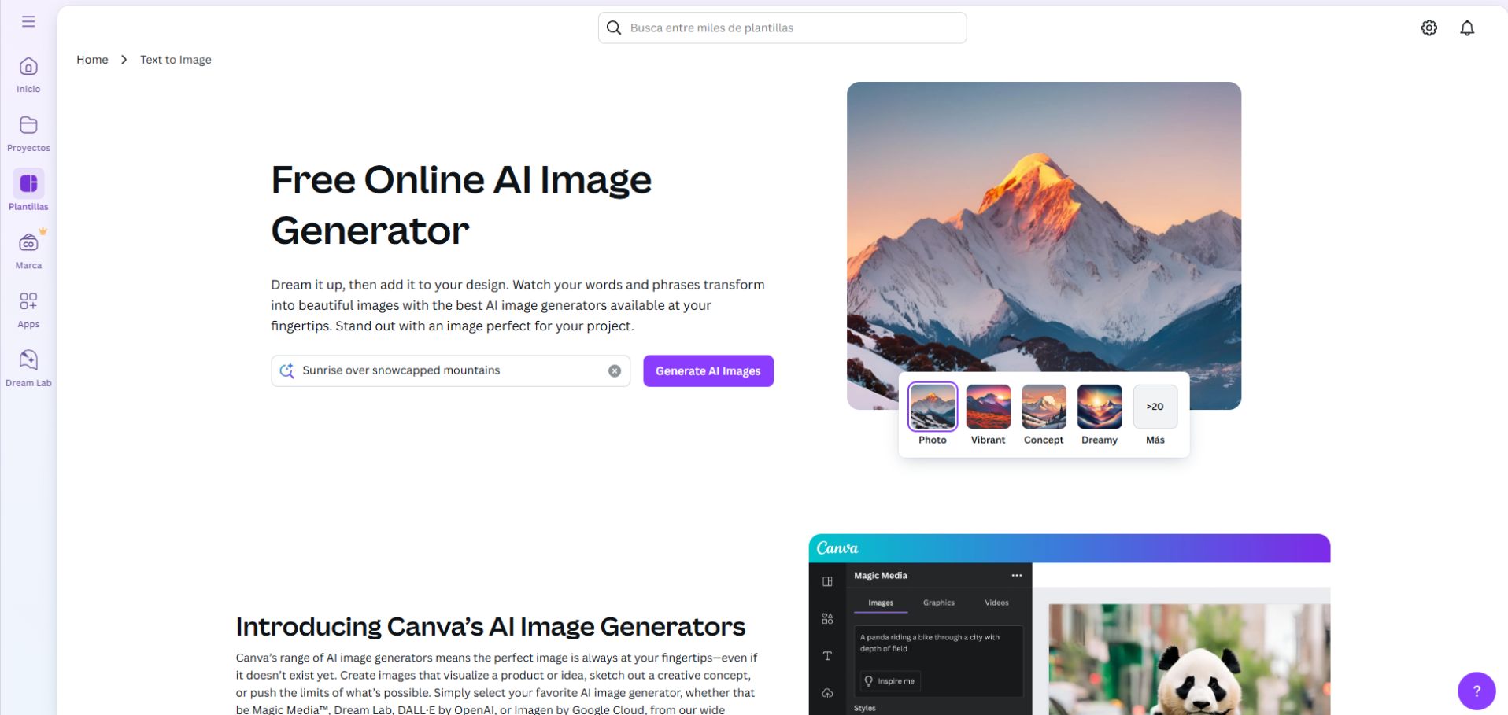
Task: Click the Free Online AI Image Generator heading
Action: coord(461,205)
